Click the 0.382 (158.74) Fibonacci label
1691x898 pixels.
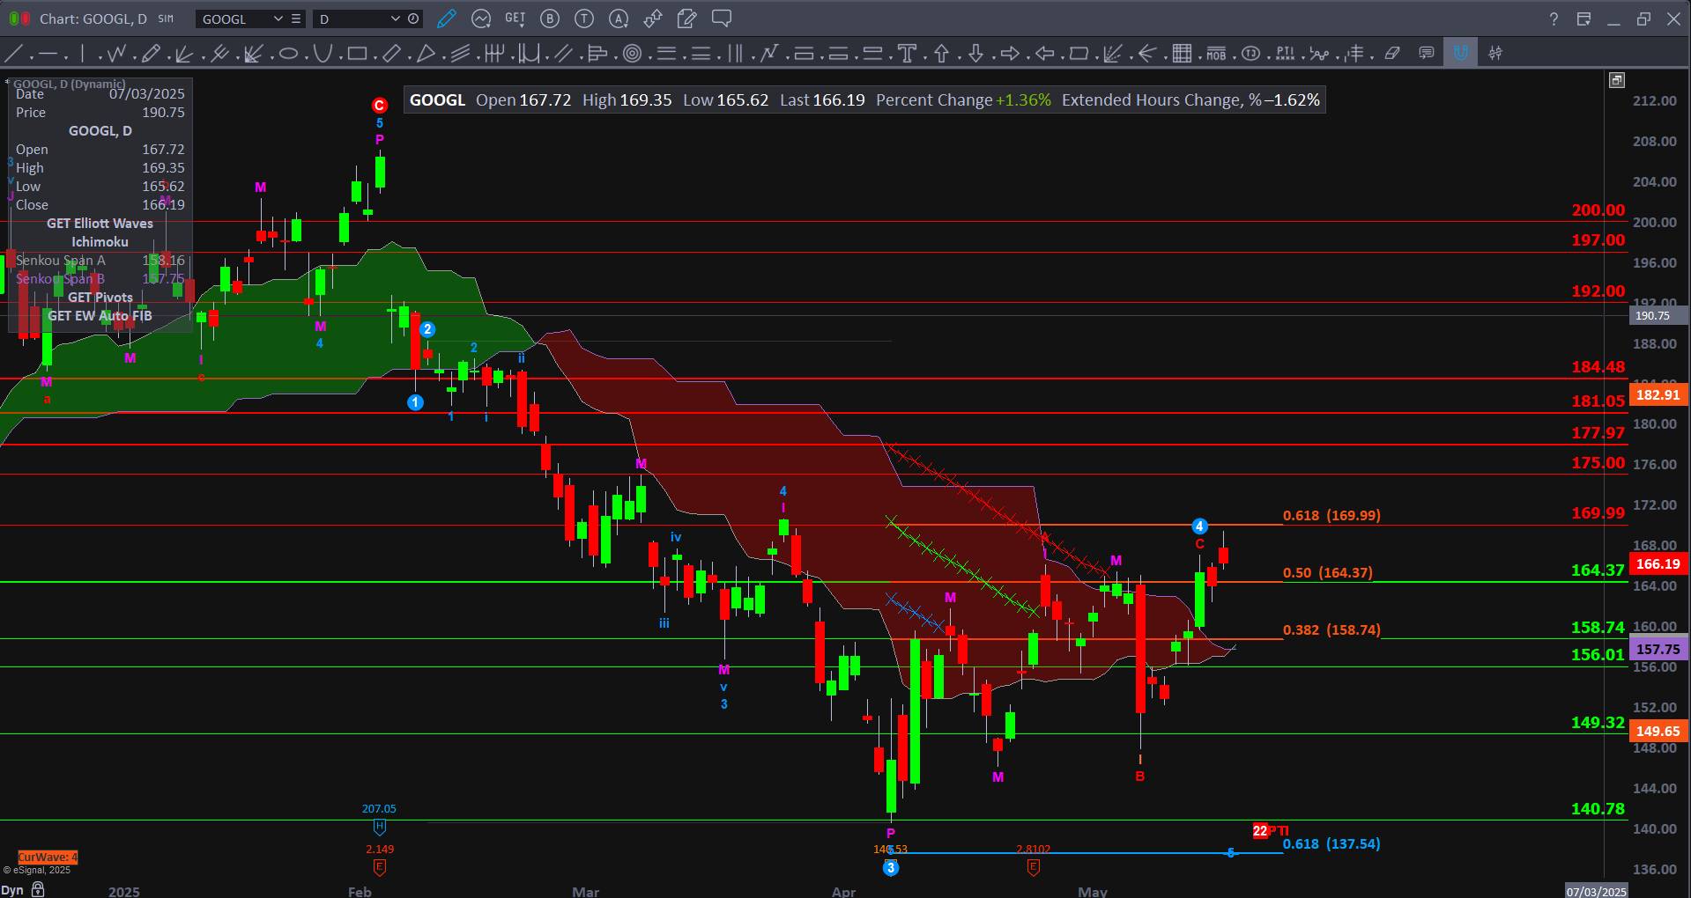coord(1331,629)
